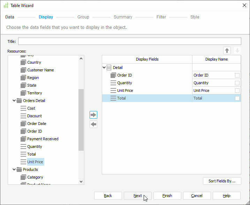Select the Total icon in Resources tree

pyautogui.click(x=23, y=154)
